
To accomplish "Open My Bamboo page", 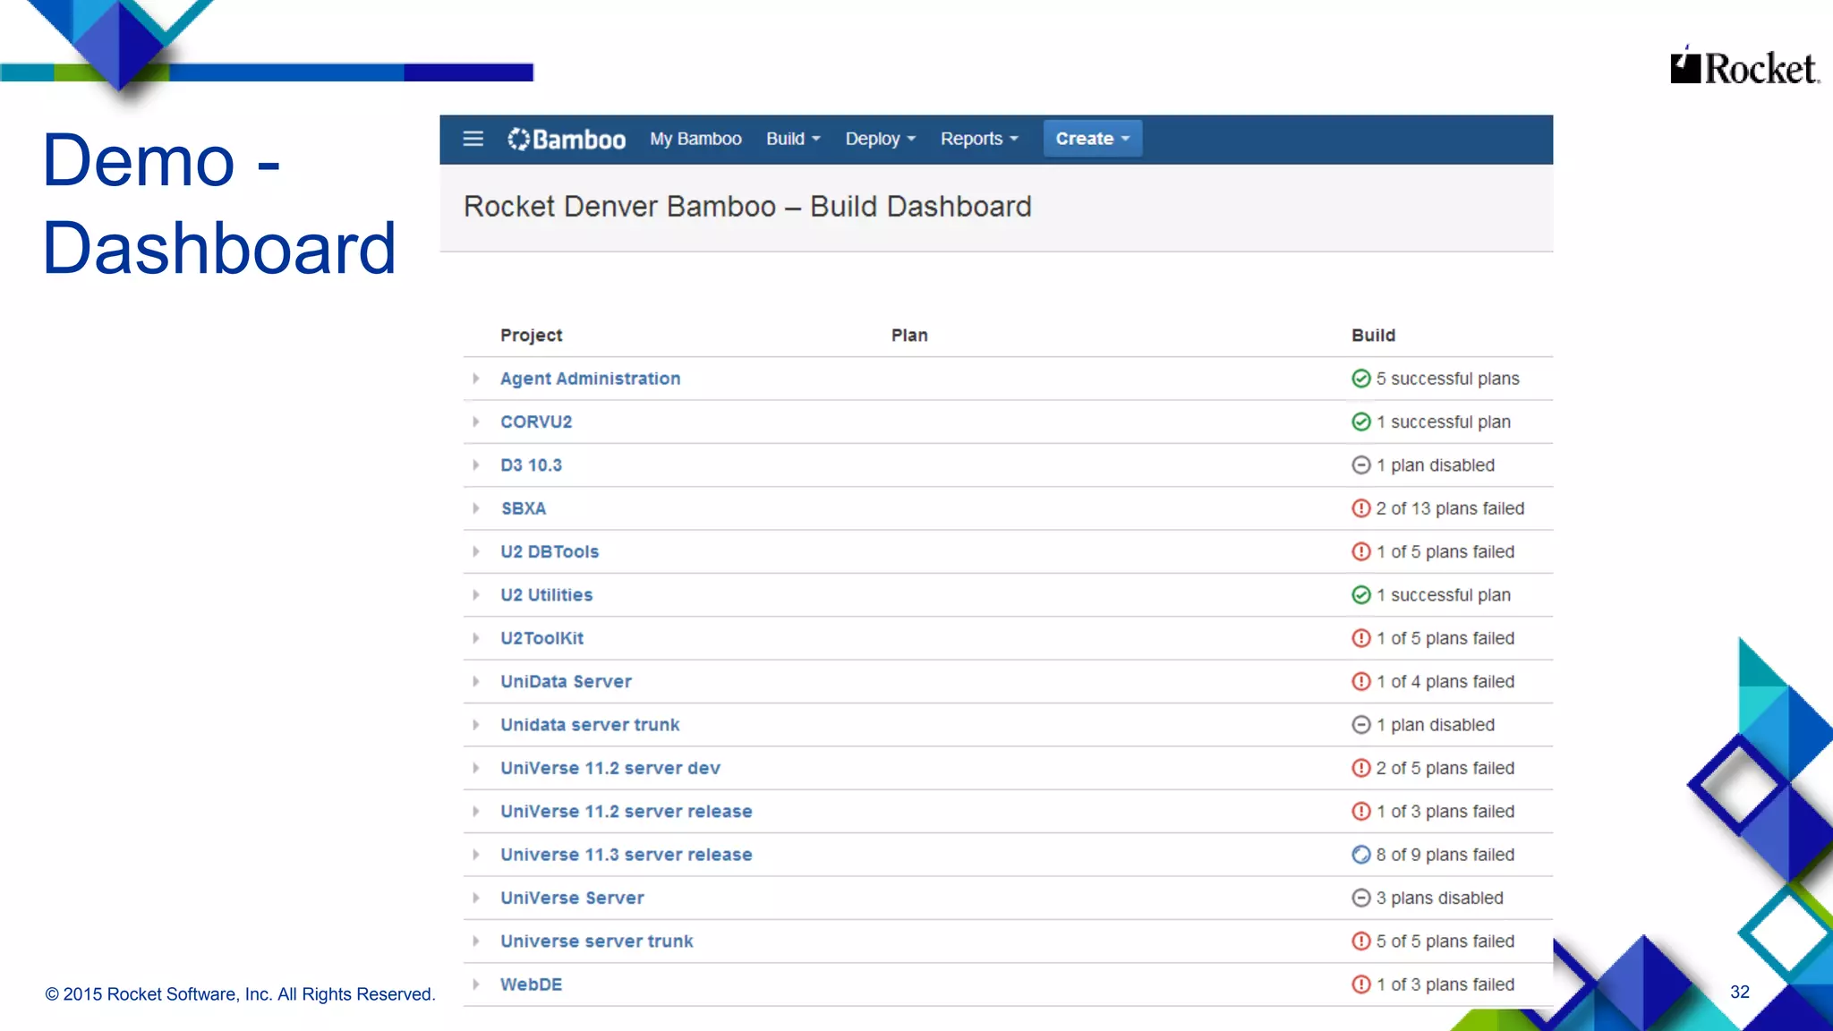I will [x=695, y=139].
